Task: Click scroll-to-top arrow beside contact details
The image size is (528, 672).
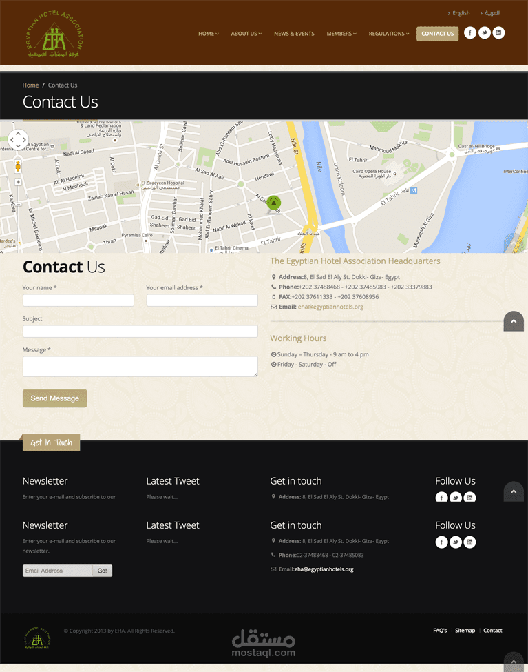Action: pyautogui.click(x=514, y=321)
